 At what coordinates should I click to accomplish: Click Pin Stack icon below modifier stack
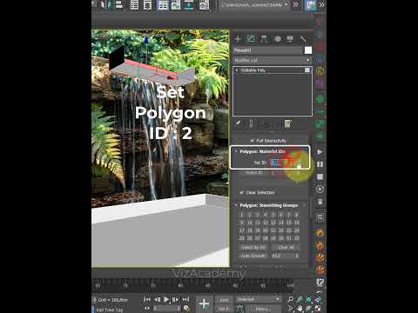click(238, 123)
